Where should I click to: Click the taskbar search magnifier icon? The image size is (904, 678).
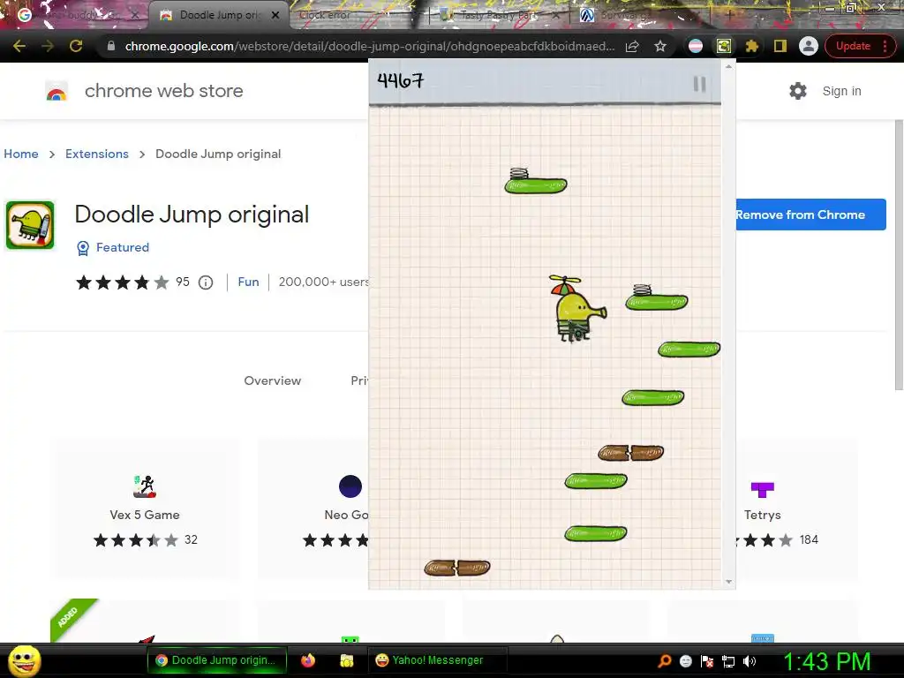(664, 661)
